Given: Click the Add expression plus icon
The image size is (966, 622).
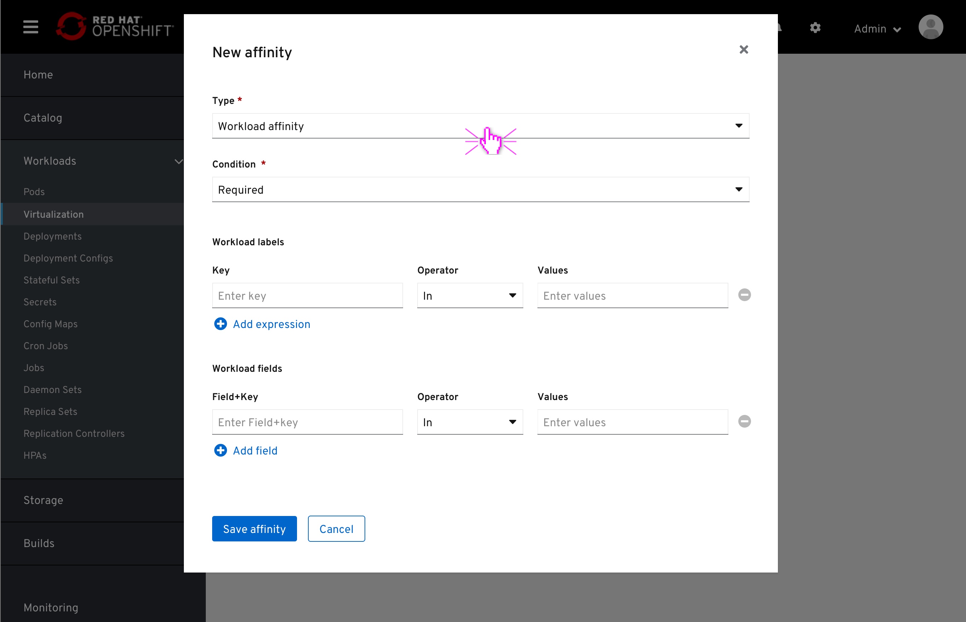Looking at the screenshot, I should [220, 324].
